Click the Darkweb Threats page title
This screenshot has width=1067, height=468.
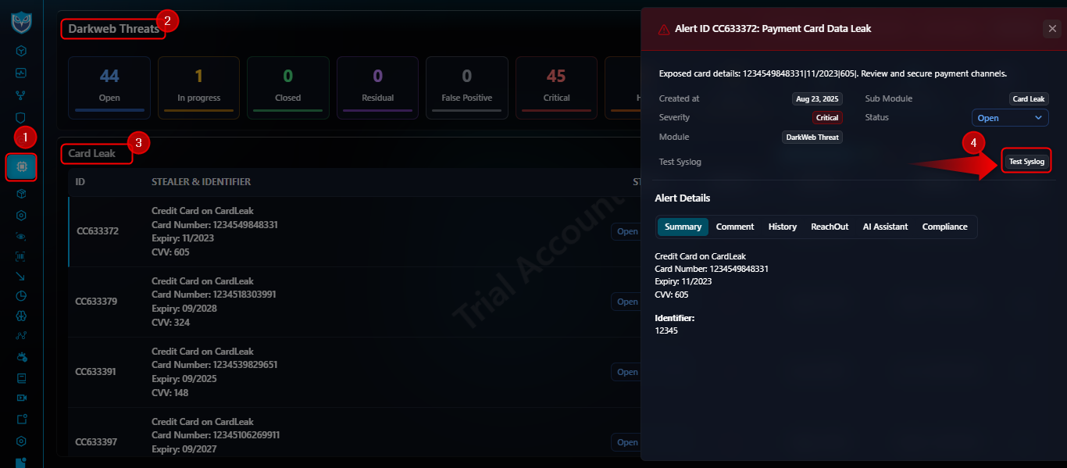coord(113,29)
